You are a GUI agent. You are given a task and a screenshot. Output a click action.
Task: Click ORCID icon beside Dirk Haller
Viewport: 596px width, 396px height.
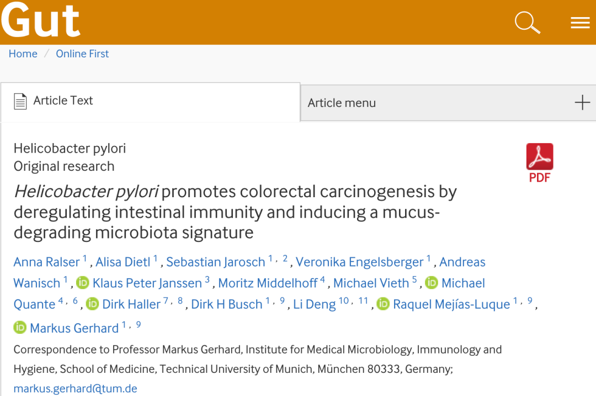point(92,304)
